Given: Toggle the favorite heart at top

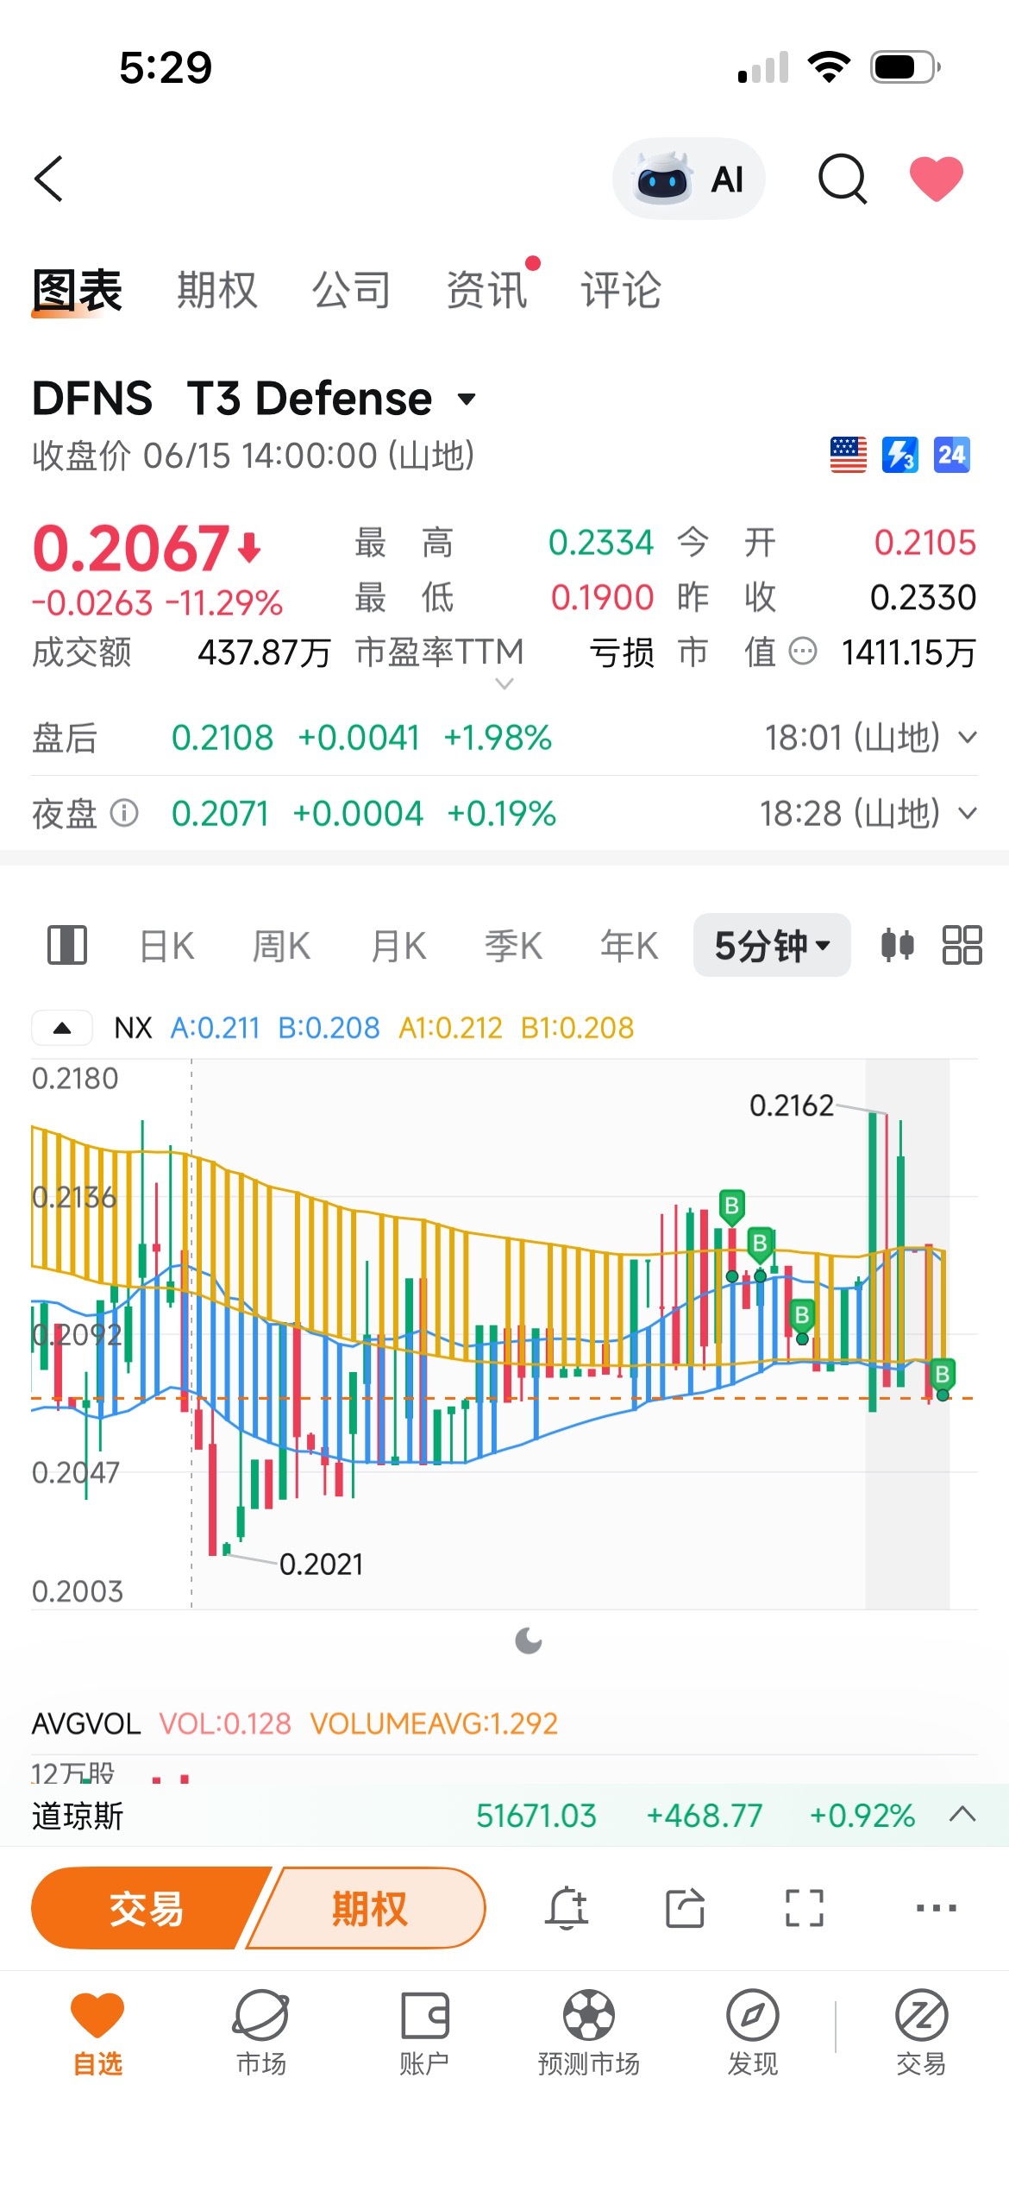Looking at the screenshot, I should (x=937, y=179).
